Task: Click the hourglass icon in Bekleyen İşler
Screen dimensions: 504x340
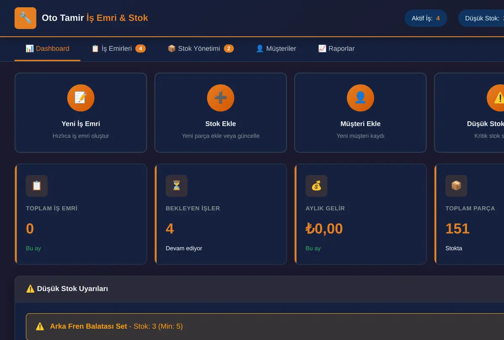Action: (176, 186)
